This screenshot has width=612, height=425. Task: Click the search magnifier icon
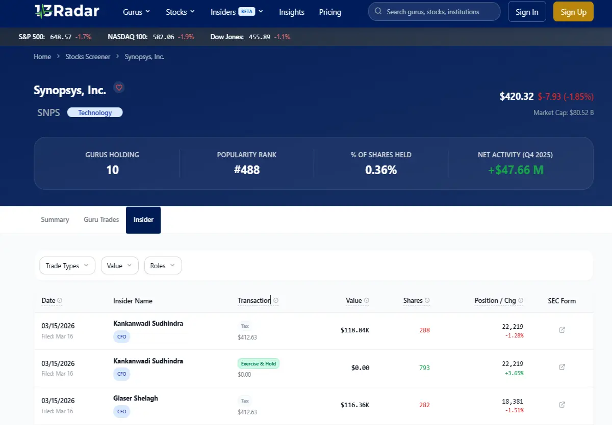(378, 11)
